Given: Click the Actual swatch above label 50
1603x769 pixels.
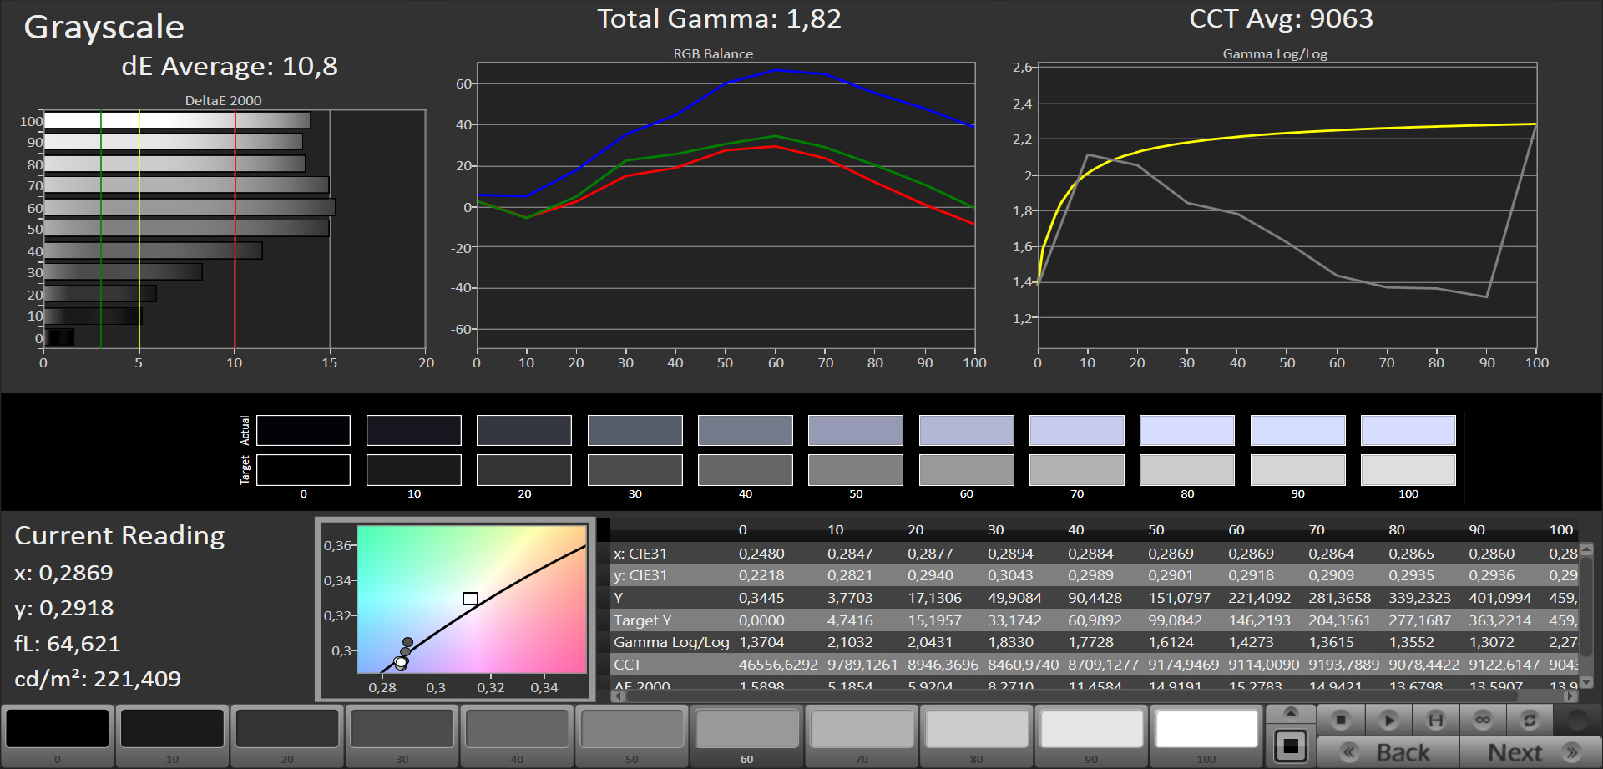Looking at the screenshot, I should click(856, 430).
